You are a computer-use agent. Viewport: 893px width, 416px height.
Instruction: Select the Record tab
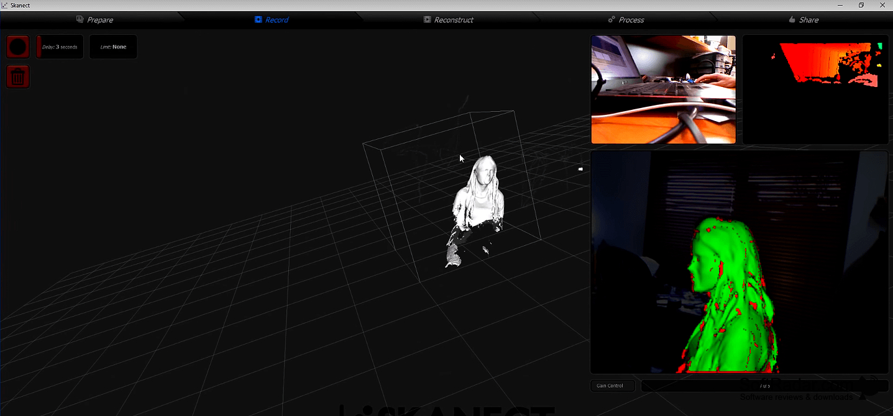pyautogui.click(x=272, y=20)
